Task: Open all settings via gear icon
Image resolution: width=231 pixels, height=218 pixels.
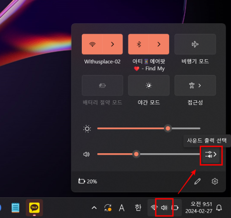Action: coord(215,181)
